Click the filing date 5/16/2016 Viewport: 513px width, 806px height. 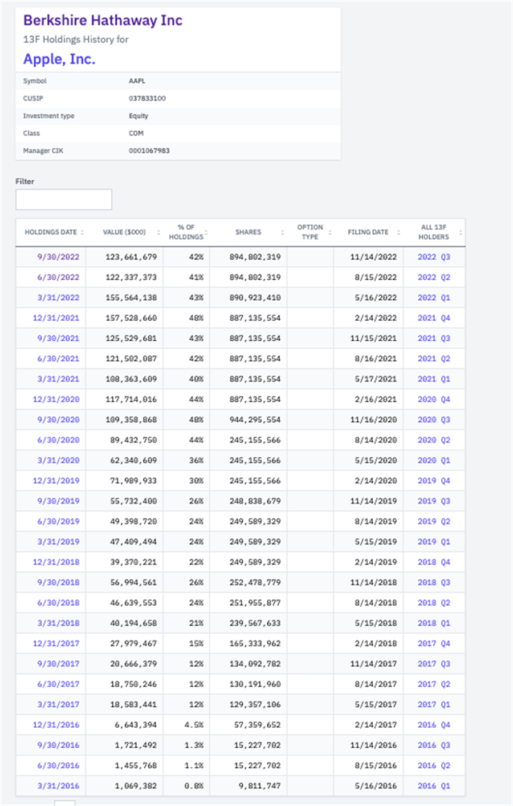[376, 786]
